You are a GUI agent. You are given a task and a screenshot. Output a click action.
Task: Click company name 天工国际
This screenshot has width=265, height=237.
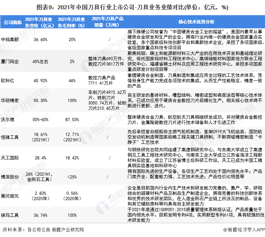click(10, 158)
